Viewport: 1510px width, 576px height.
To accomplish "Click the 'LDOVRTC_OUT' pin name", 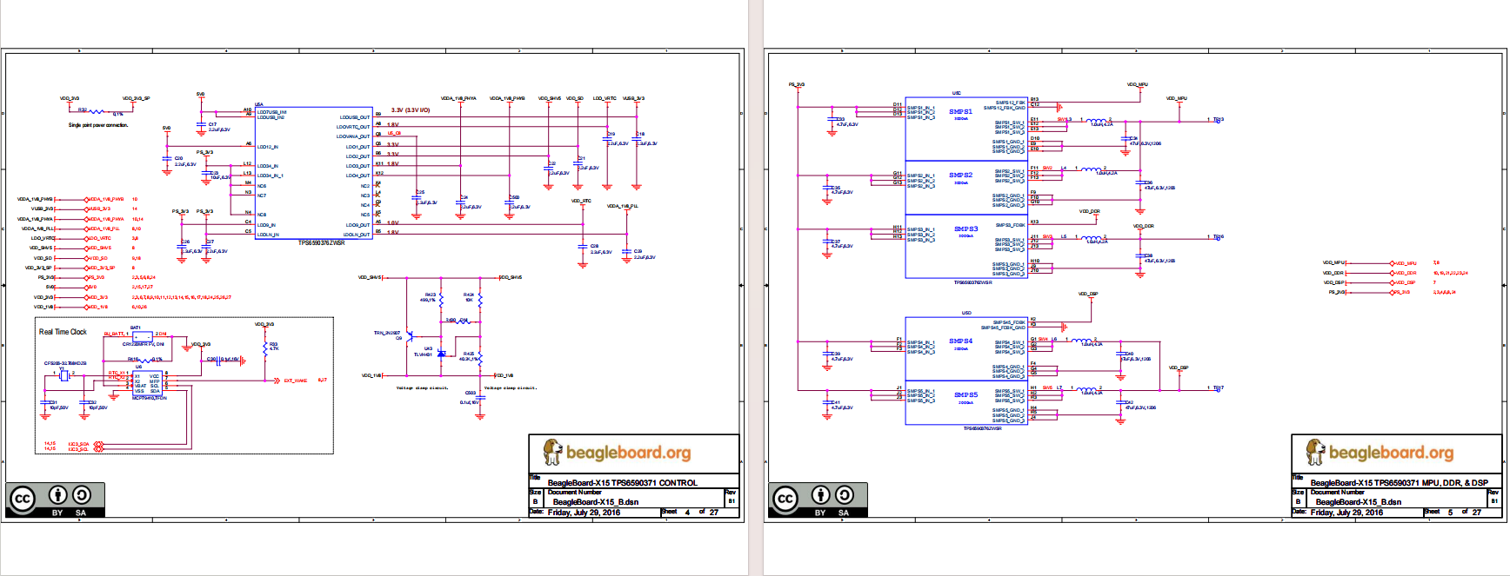I will click(x=353, y=127).
